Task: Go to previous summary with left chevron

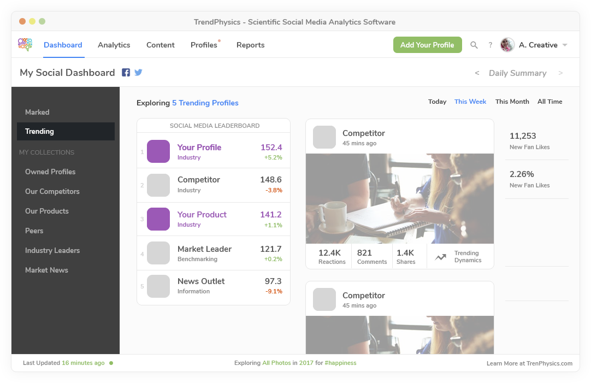Action: 477,73
